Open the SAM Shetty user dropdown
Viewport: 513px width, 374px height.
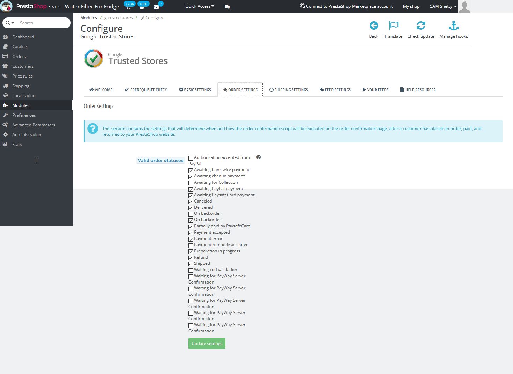(443, 6)
